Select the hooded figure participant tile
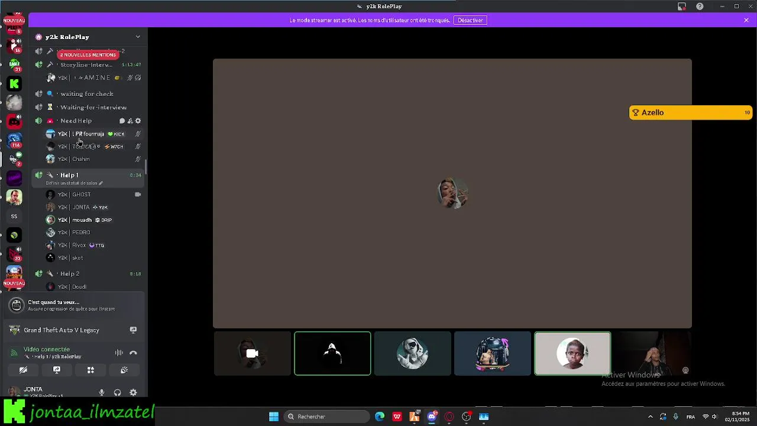 [332, 353]
